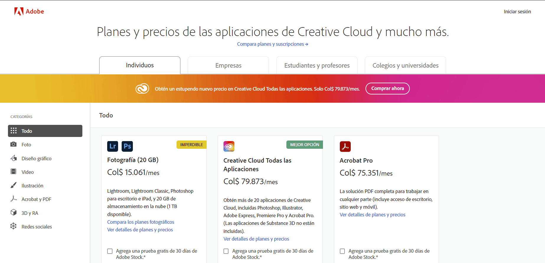Select the Ilustración brush icon
The width and height of the screenshot is (545, 263).
click(x=14, y=185)
